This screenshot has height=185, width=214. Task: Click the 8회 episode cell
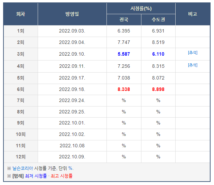(x=21, y=112)
